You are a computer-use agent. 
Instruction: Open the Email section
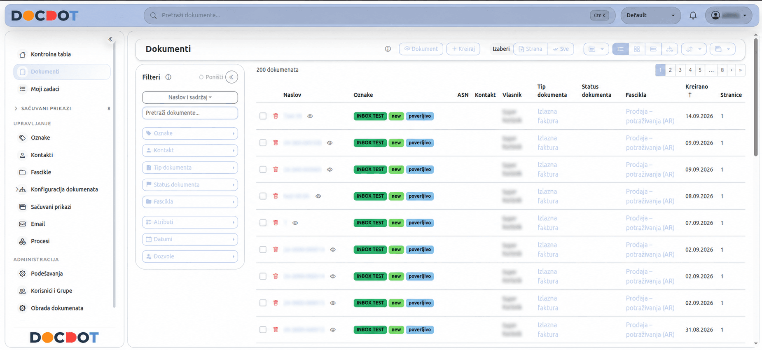tap(38, 224)
